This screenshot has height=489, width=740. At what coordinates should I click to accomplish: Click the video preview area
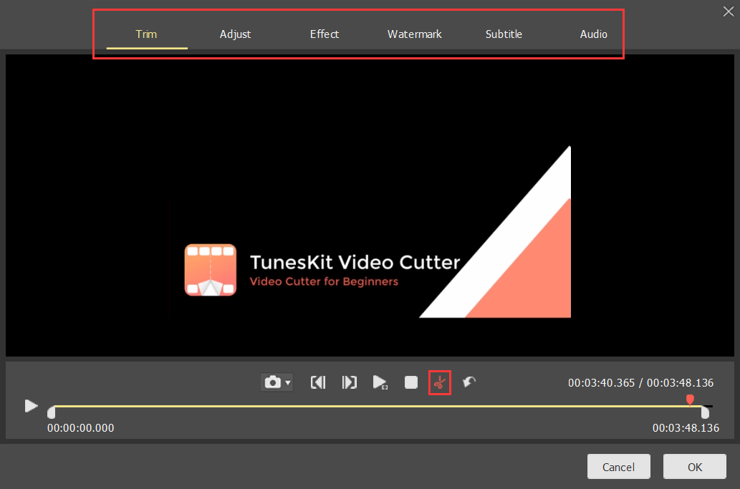coord(370,205)
